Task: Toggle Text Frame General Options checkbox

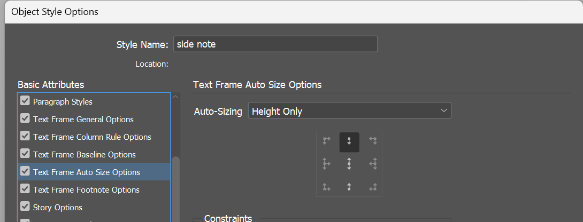Action: click(25, 118)
